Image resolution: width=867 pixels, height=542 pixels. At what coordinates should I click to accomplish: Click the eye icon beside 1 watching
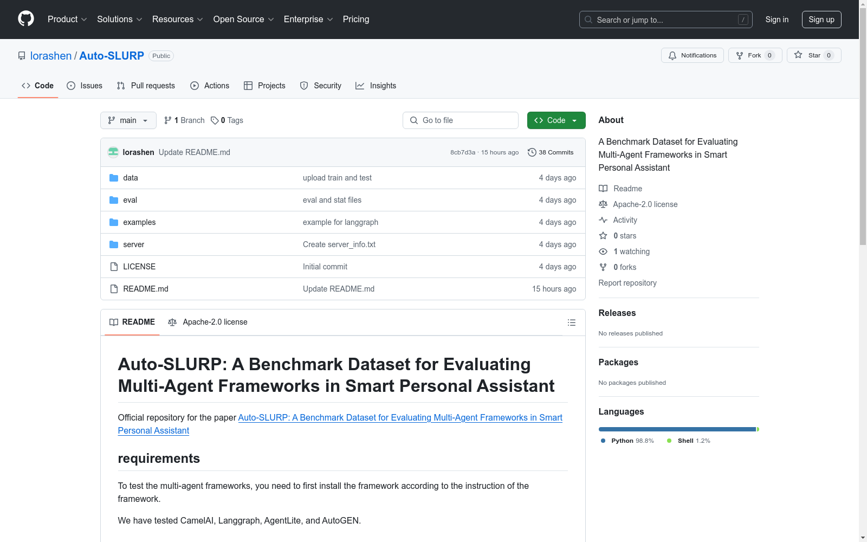(603, 251)
